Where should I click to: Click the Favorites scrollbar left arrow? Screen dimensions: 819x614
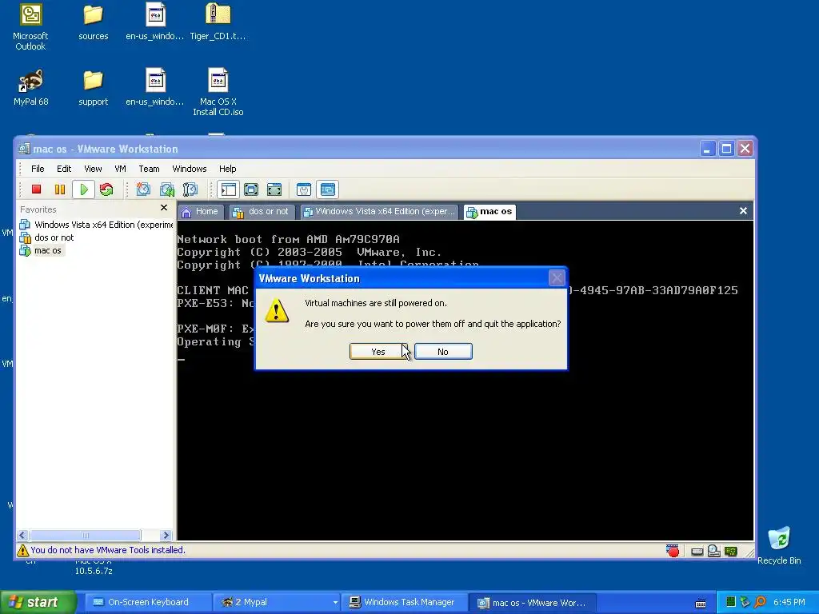tap(22, 535)
